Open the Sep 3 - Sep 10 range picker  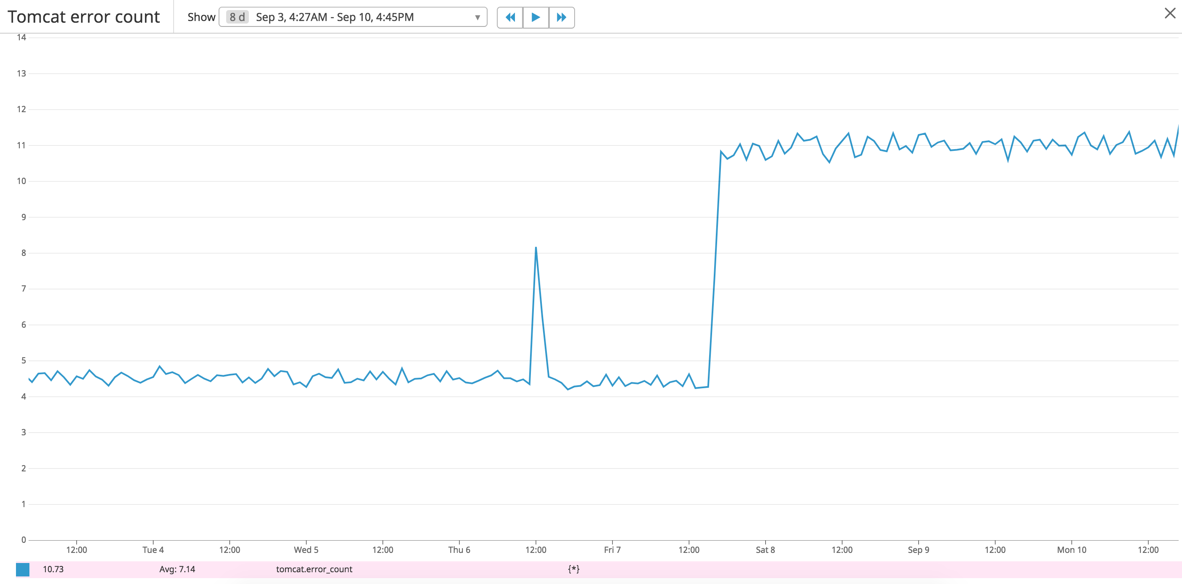335,17
